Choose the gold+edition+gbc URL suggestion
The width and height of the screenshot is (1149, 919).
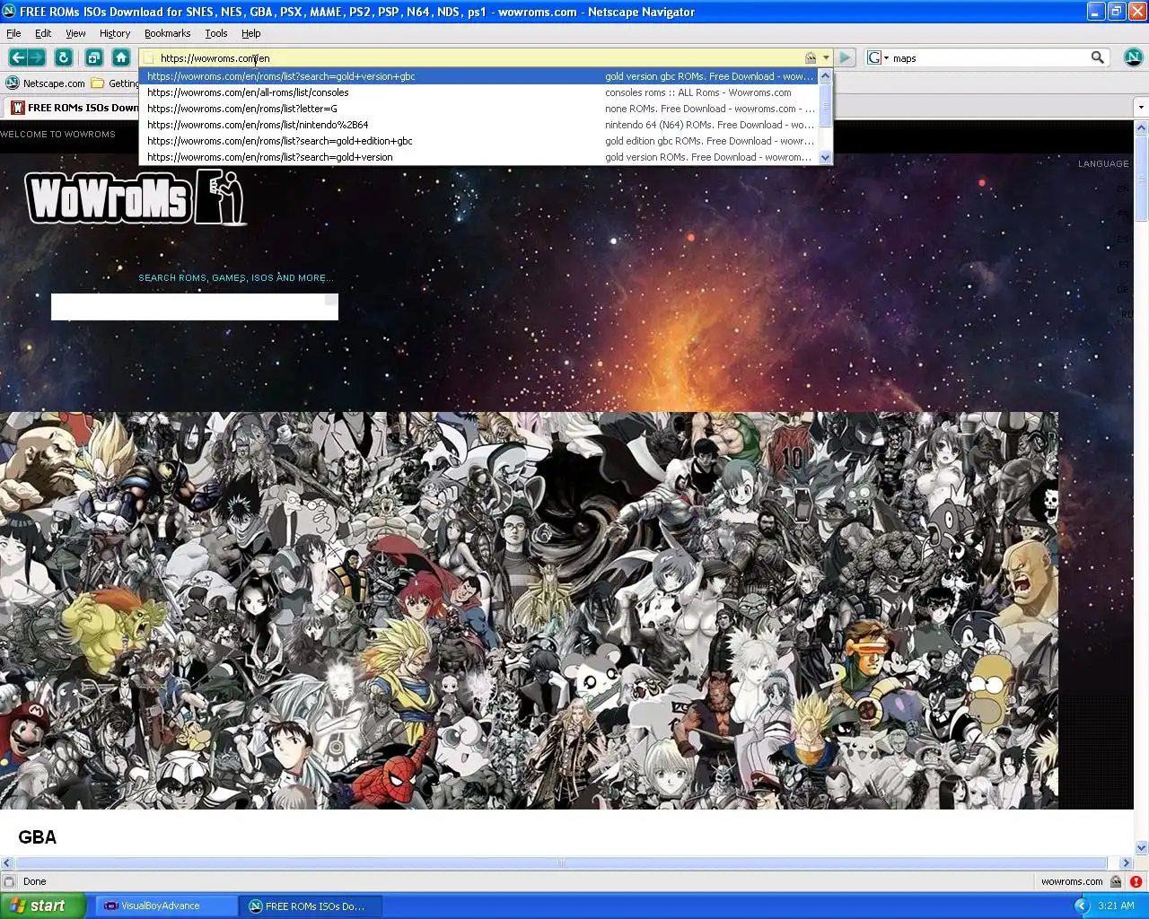pyautogui.click(x=479, y=141)
